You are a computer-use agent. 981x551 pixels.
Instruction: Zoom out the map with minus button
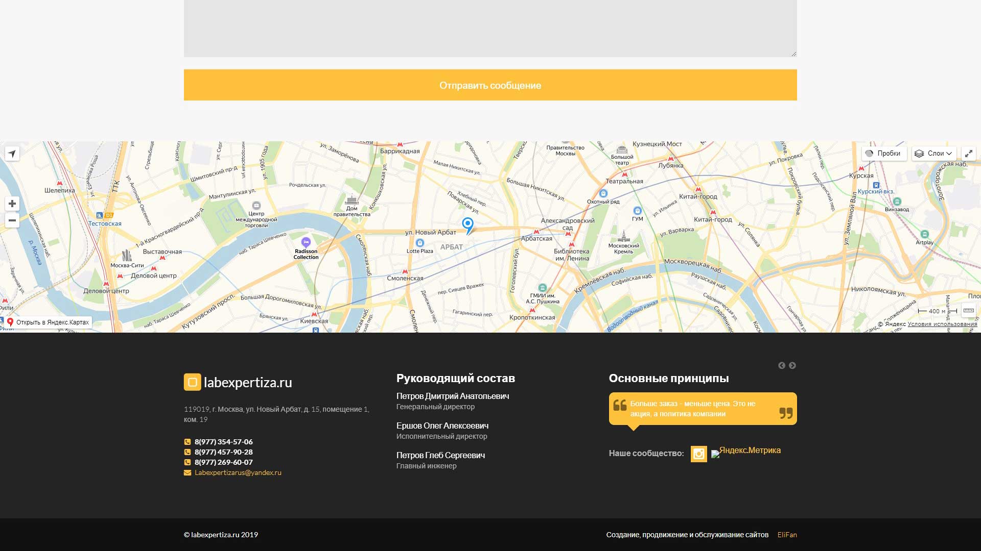point(12,220)
